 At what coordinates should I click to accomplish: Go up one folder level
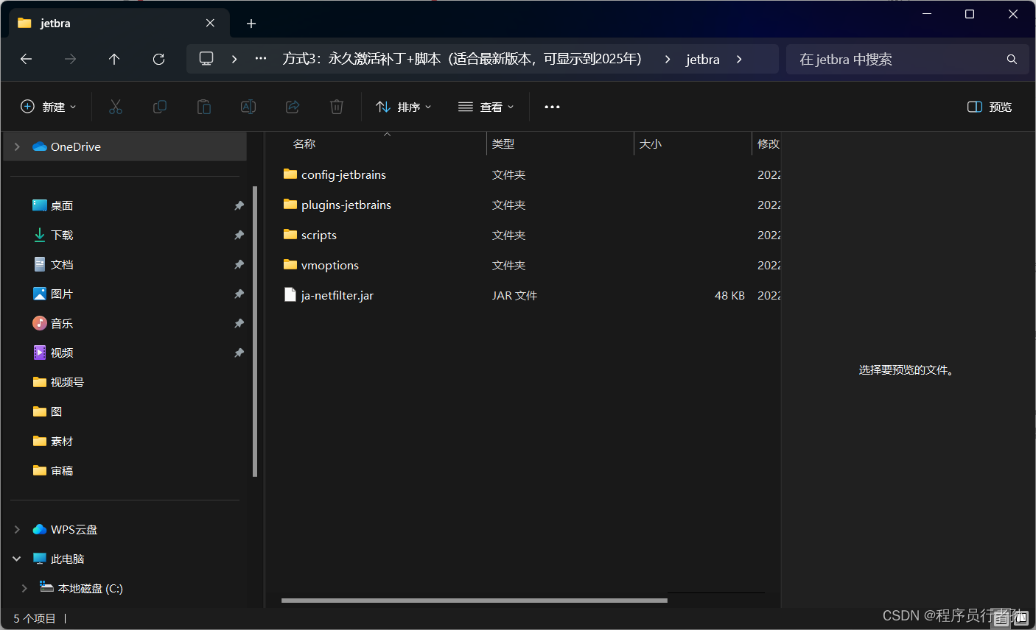pyautogui.click(x=114, y=59)
